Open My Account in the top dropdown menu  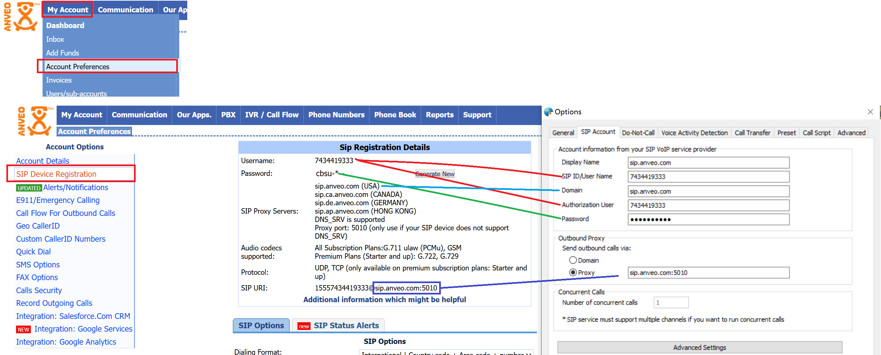coord(68,10)
